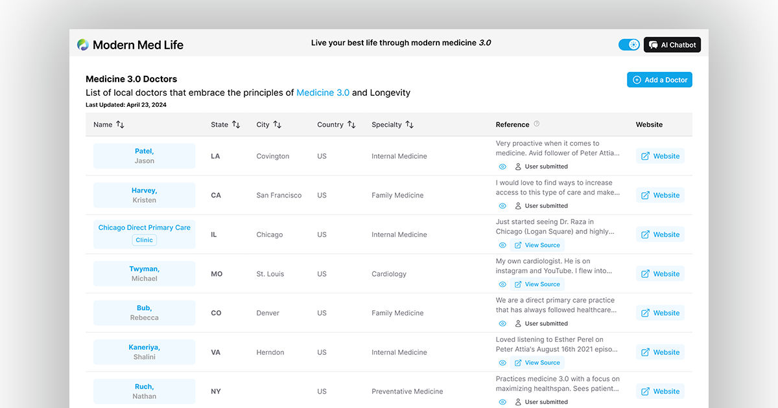The width and height of the screenshot is (778, 408).
Task: Click the Clinic tag under Chicago Direct Primary Care
Action: (x=144, y=240)
